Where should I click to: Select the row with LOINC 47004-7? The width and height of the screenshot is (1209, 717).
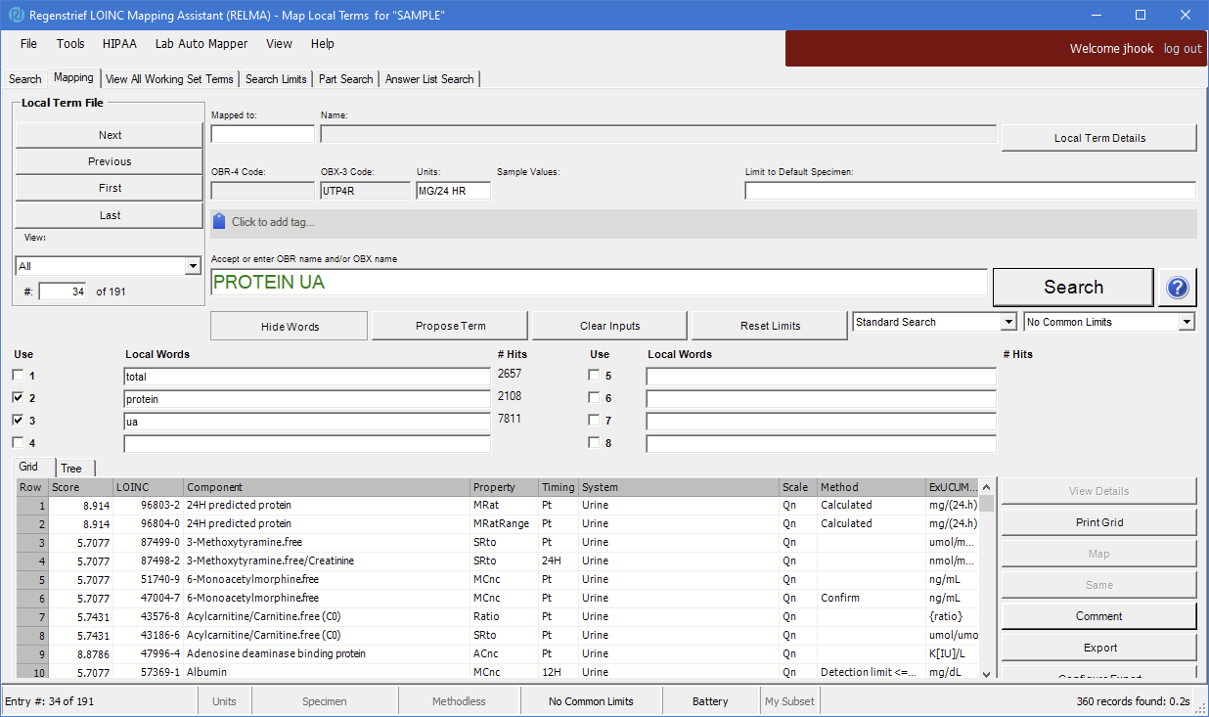pos(497,598)
